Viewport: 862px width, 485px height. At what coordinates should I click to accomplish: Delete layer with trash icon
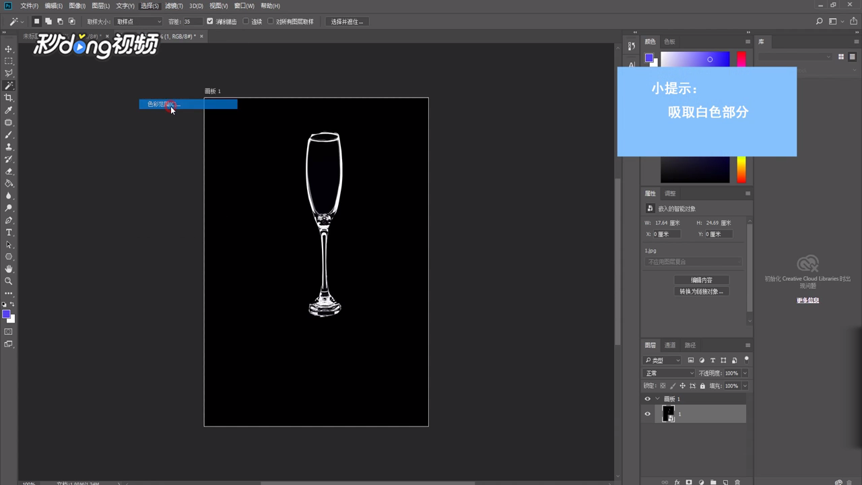737,482
